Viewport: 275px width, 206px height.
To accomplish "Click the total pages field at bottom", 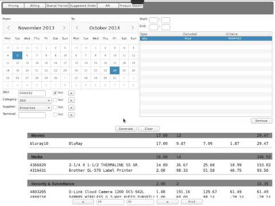I will 140,201.
